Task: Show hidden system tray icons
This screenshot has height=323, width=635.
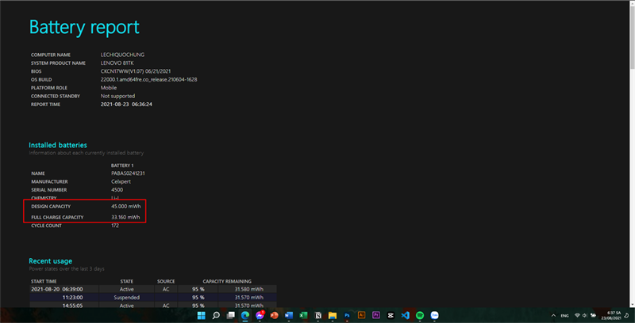Action: point(553,315)
